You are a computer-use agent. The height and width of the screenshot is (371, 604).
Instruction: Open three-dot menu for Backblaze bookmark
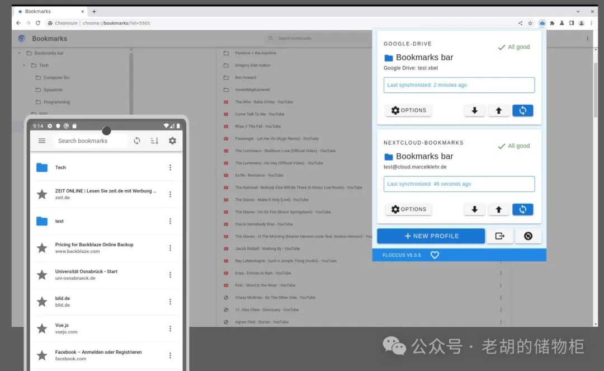(x=170, y=248)
